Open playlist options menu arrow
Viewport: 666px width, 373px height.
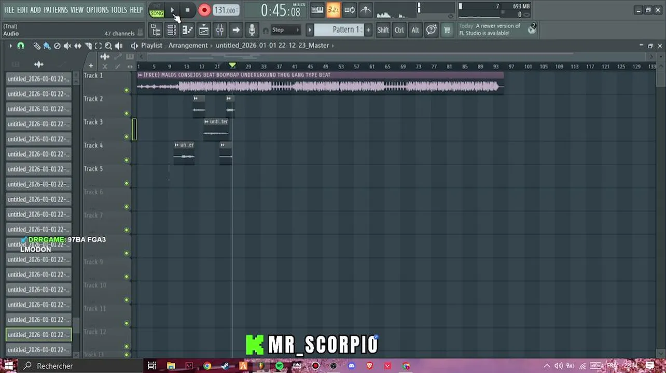pyautogui.click(x=10, y=46)
